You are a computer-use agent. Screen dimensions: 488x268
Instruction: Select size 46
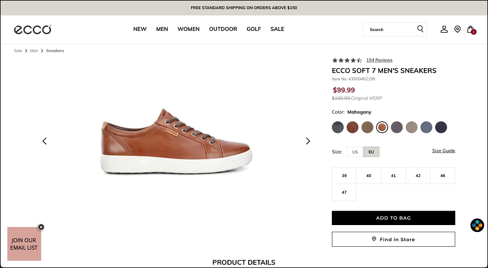443,175
